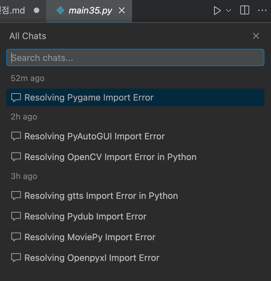Click chat bubble icon beside Pygame chat
The image size is (271, 281).
click(x=16, y=97)
